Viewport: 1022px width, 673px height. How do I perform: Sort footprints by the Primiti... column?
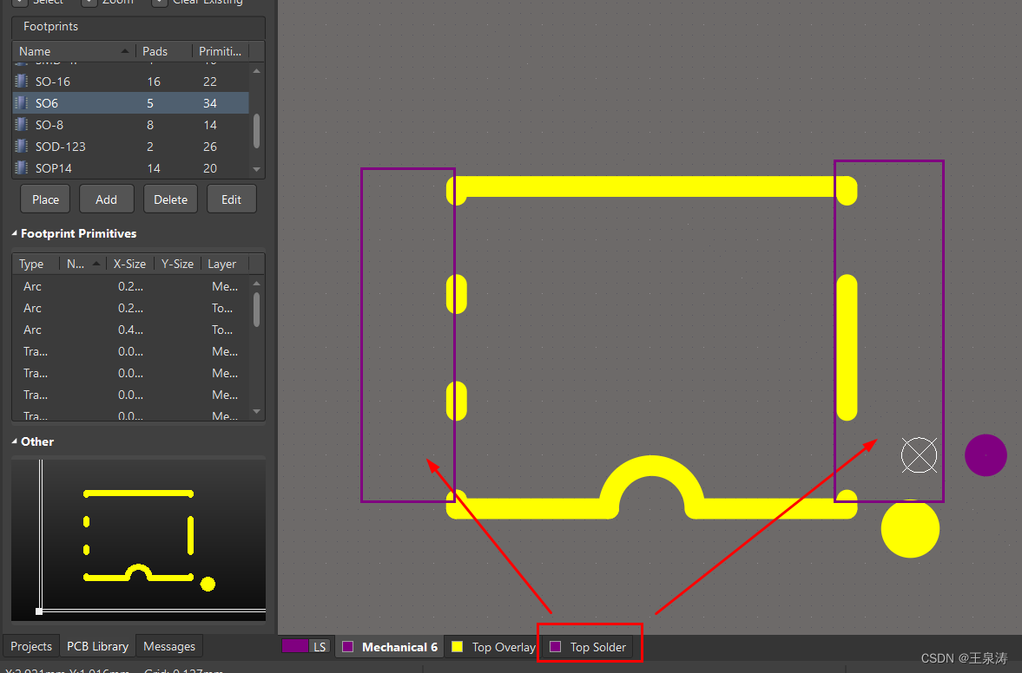click(x=221, y=51)
